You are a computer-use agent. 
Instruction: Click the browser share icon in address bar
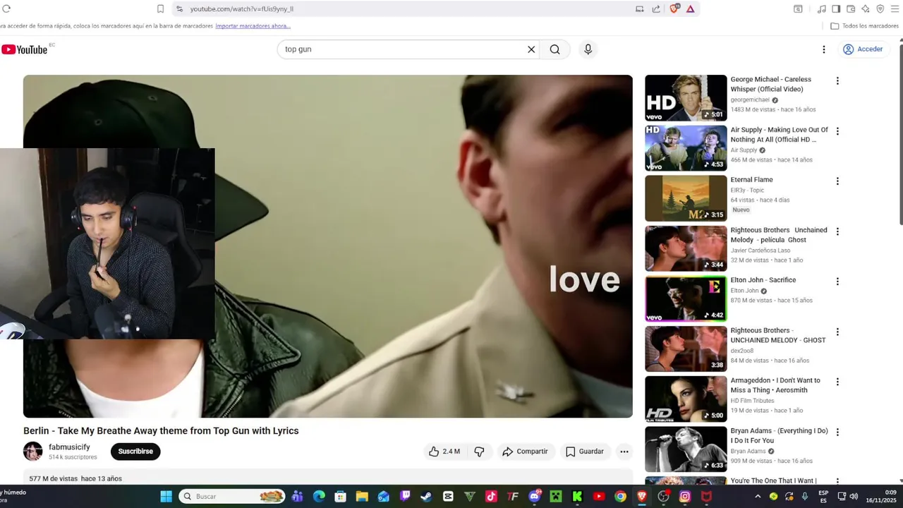pyautogui.click(x=656, y=8)
